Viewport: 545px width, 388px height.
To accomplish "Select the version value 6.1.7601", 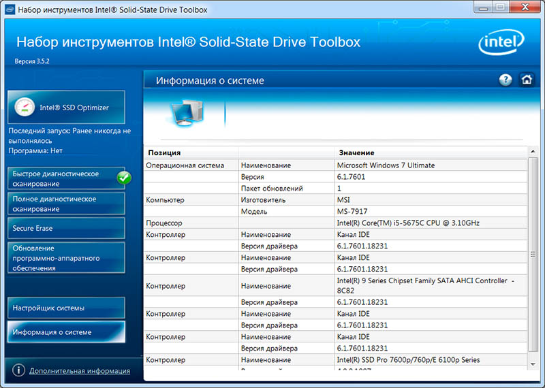I will [431, 177].
